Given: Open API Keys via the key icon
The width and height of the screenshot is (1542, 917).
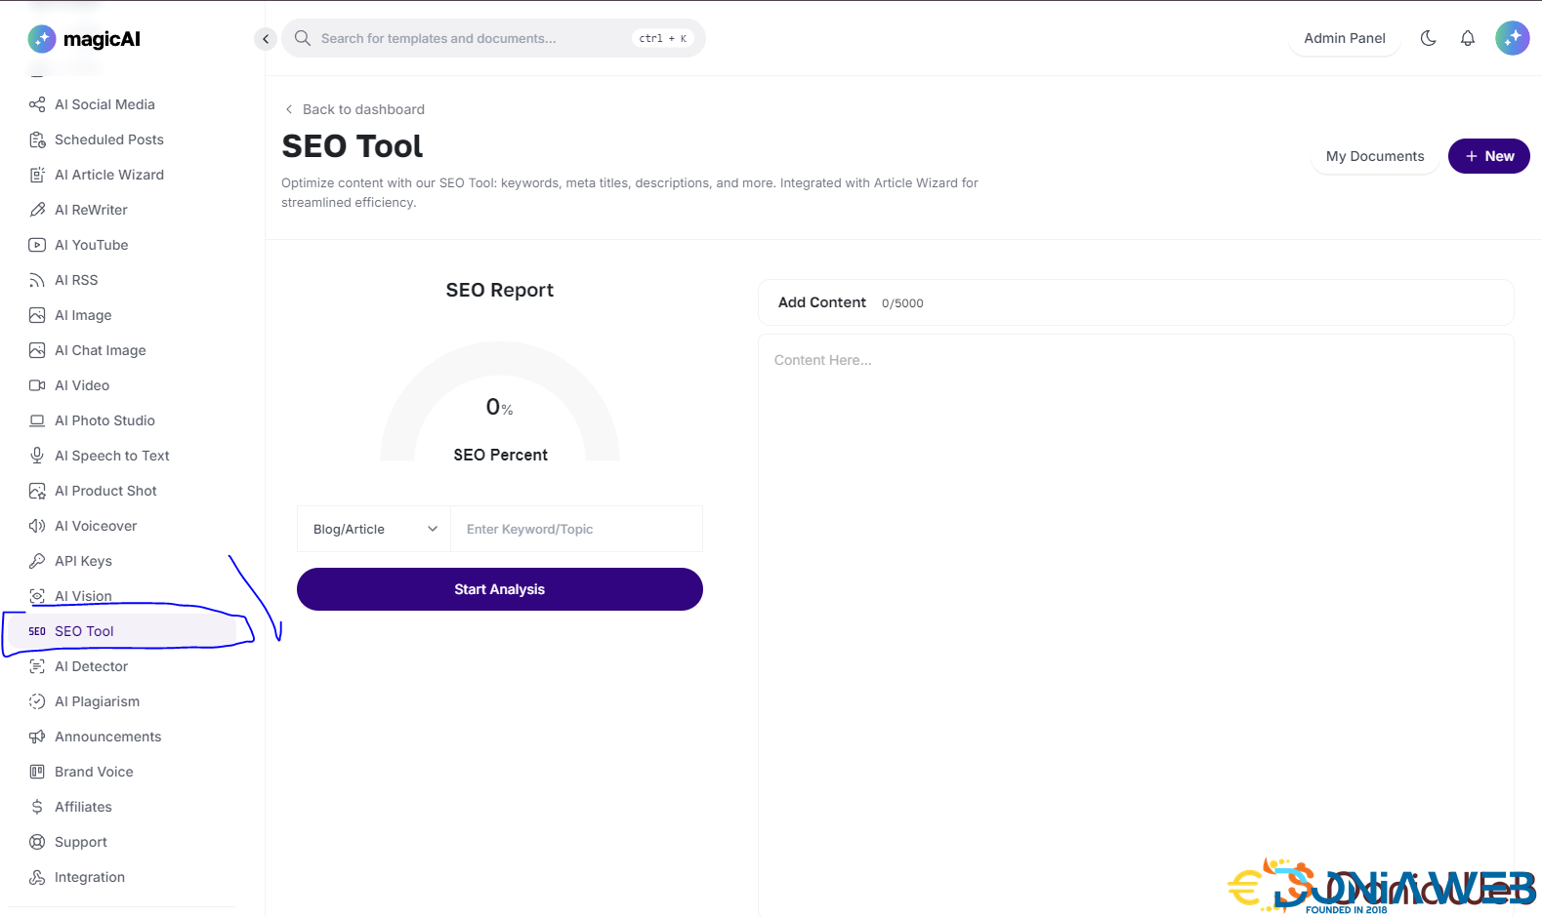Looking at the screenshot, I should pos(37,561).
